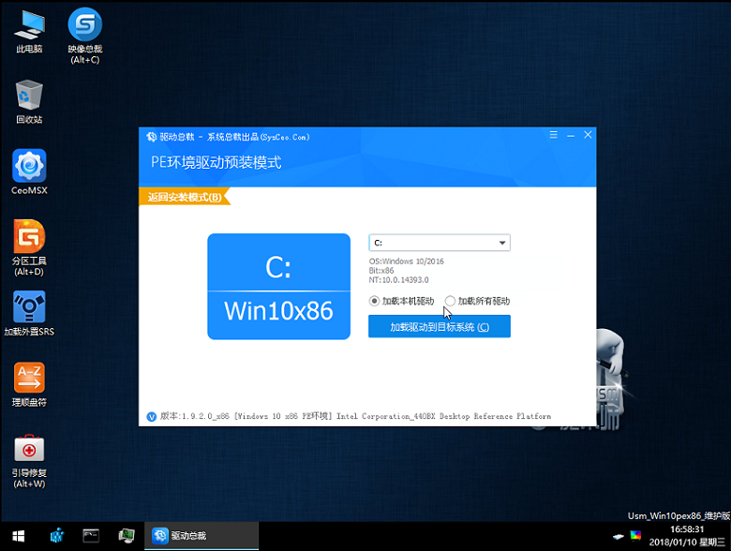Click the Windows Start button
The width and height of the screenshot is (731, 551).
[18, 536]
